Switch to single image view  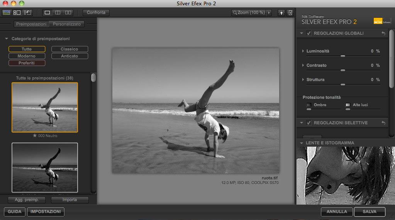click(47, 13)
